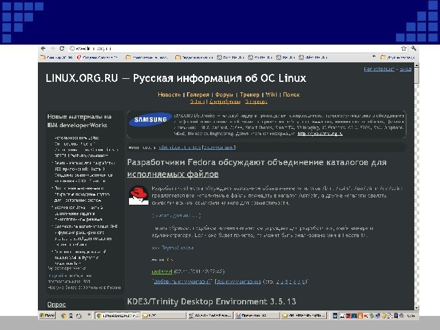The width and height of the screenshot is (440, 330).
Task: Reload the page with the refresh icon
Action: (x=62, y=48)
